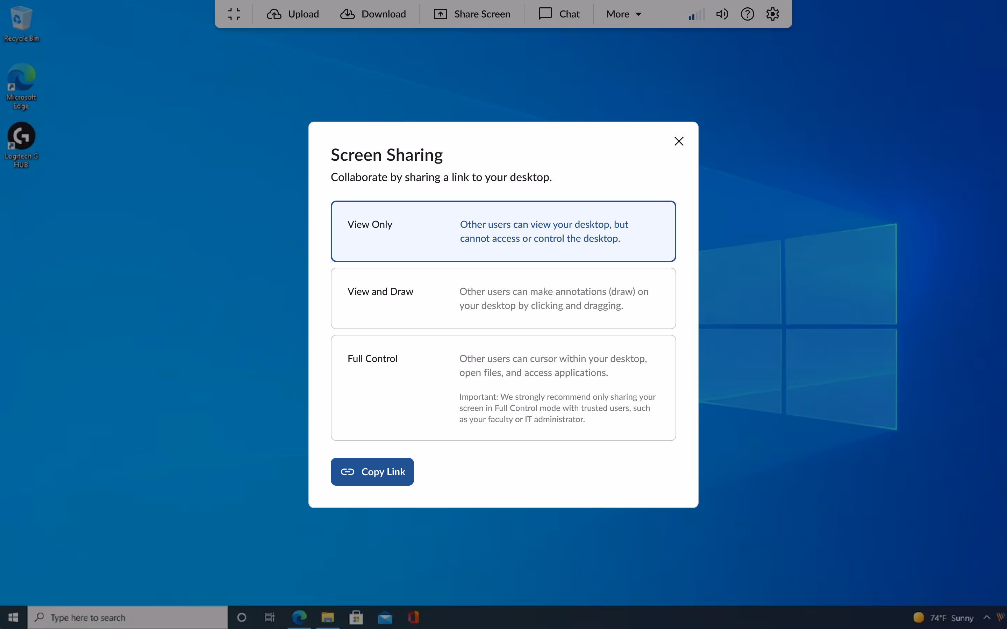Open help with the question mark icon

coord(747,14)
